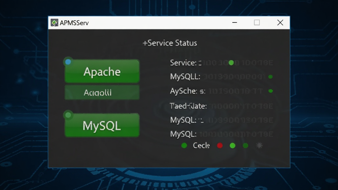
Task: Click the green status dot in Service row
Action: tap(231, 63)
